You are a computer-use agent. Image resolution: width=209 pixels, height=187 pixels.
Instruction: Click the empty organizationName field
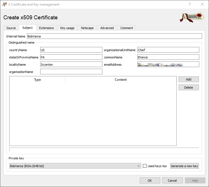(x=71, y=72)
